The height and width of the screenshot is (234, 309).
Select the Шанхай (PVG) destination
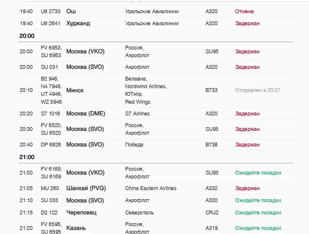click(86, 188)
